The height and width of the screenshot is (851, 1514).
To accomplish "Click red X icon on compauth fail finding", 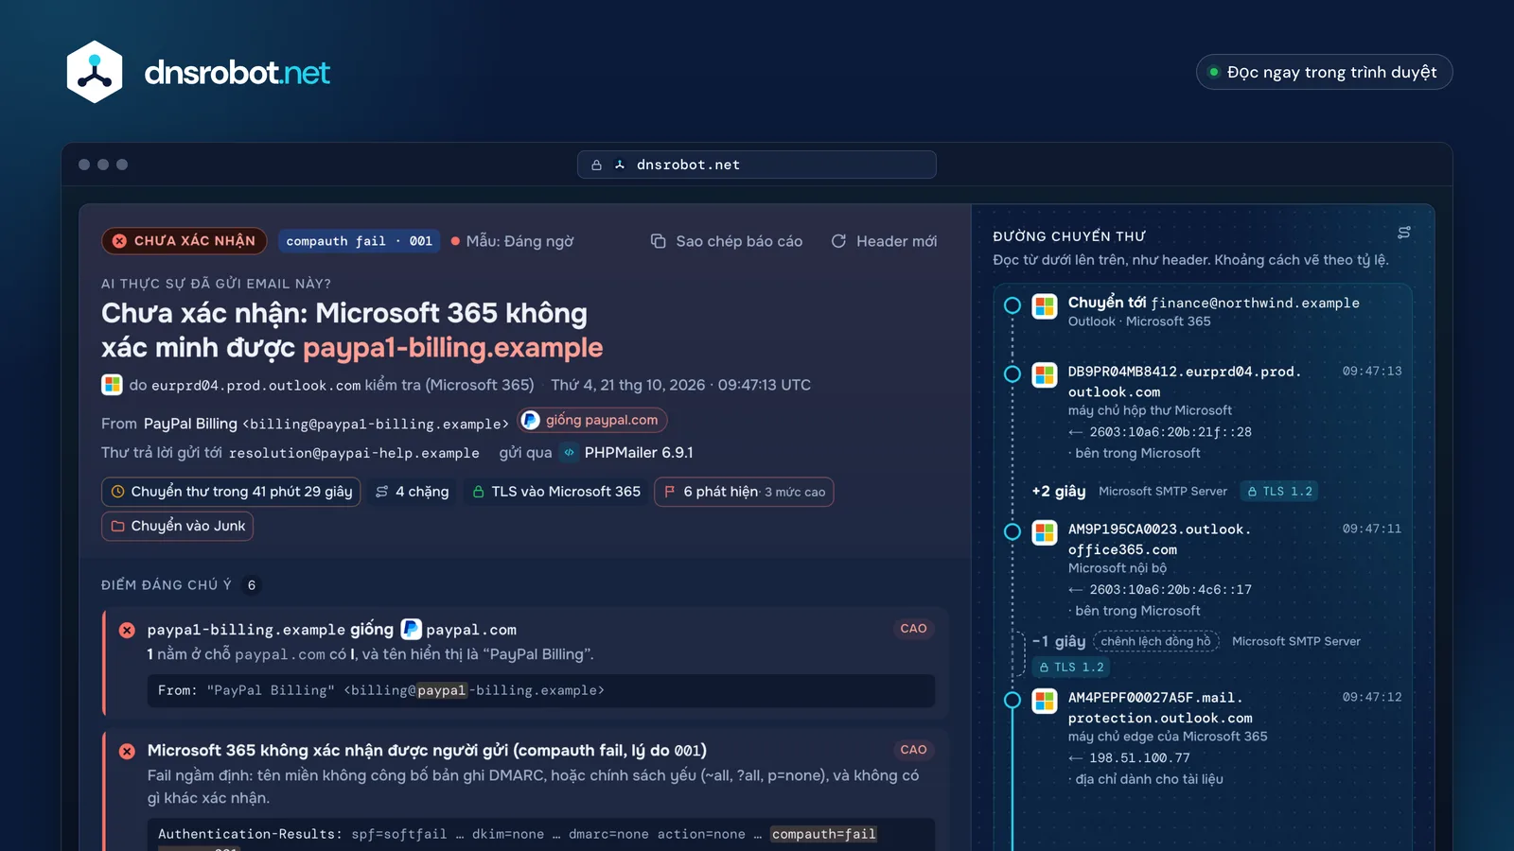I will 127,751.
